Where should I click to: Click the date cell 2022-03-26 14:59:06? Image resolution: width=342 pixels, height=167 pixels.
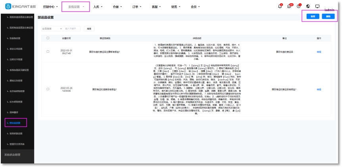pyautogui.click(x=66, y=89)
